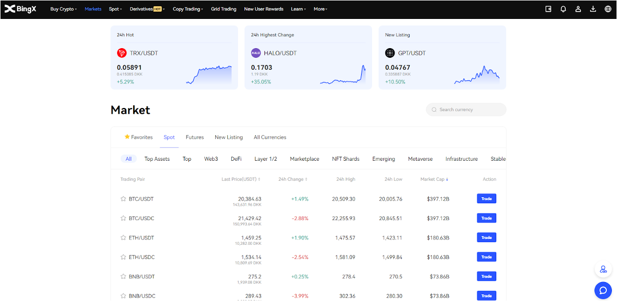Click the BingX logo in header
617x301 pixels.
20,9
